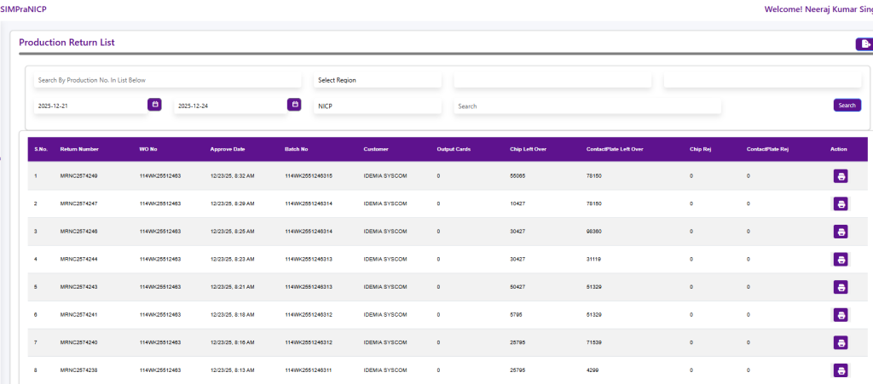Open calendar picker for 2025-12-21 start date
873x384 pixels.
point(154,105)
